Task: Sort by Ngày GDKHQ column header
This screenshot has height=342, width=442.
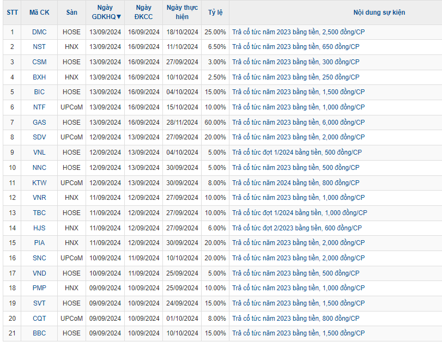Action: tap(106, 12)
